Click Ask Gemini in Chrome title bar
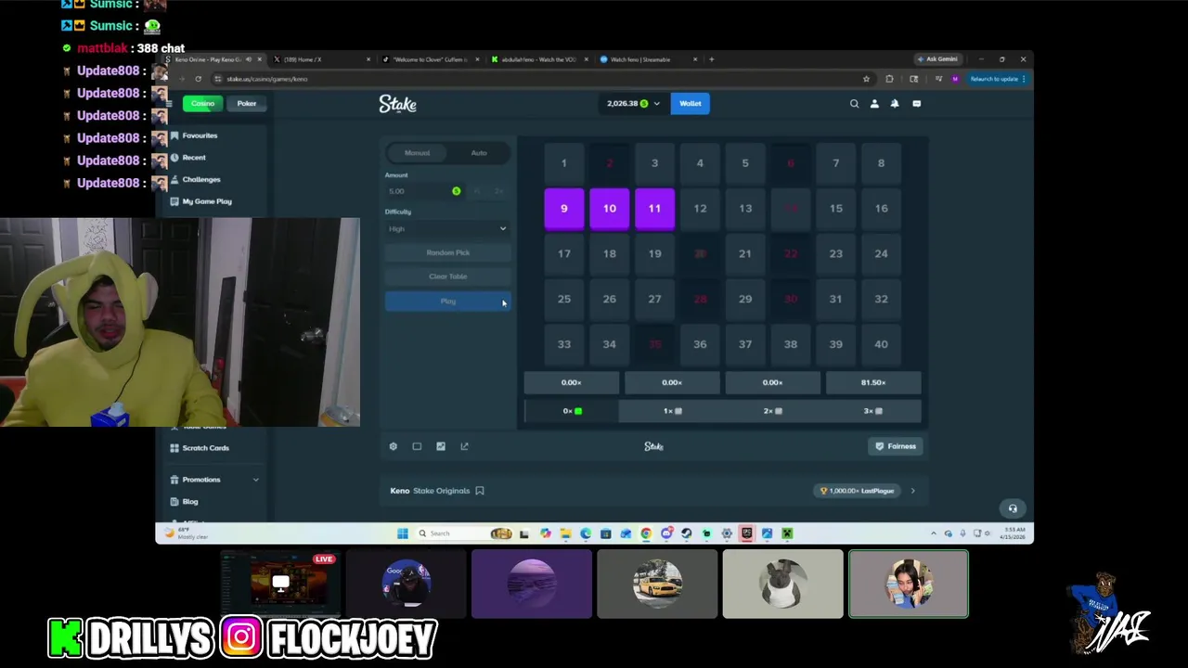Image resolution: width=1188 pixels, height=668 pixels. click(936, 59)
